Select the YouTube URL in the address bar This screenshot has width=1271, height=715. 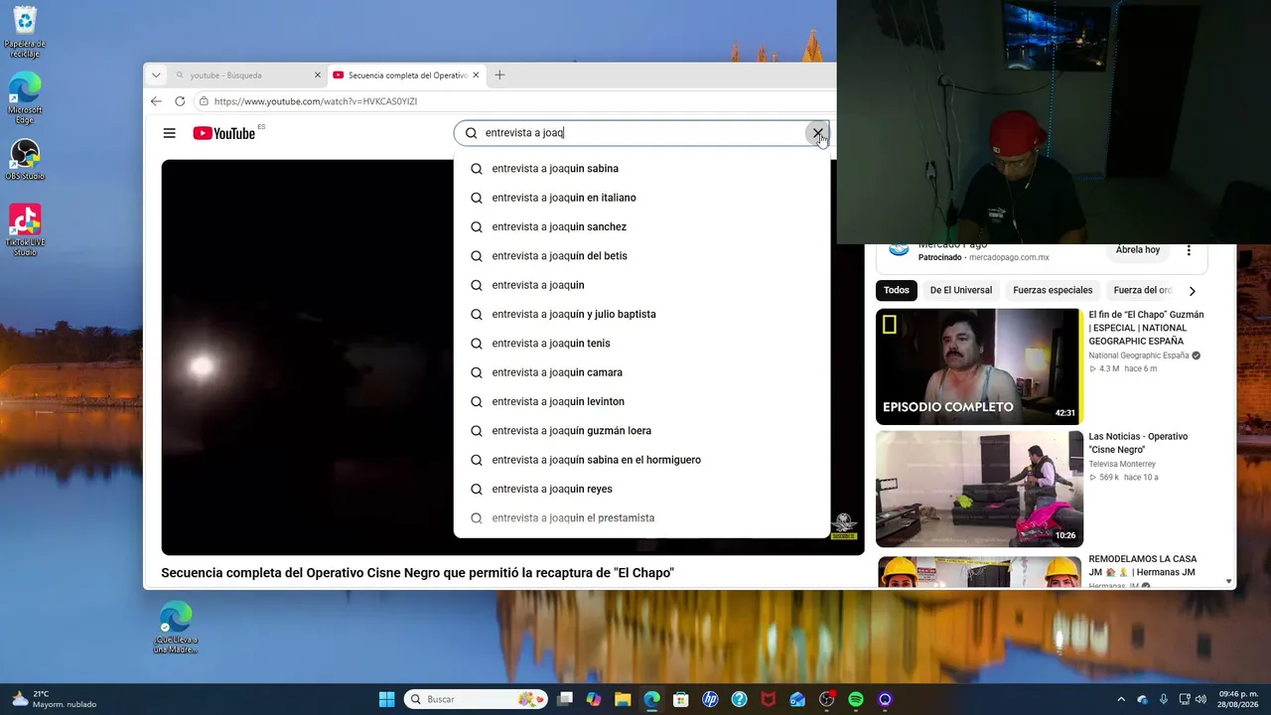pos(316,101)
